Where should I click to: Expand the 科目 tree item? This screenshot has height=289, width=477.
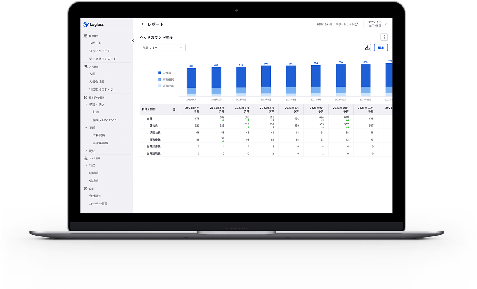86,165
